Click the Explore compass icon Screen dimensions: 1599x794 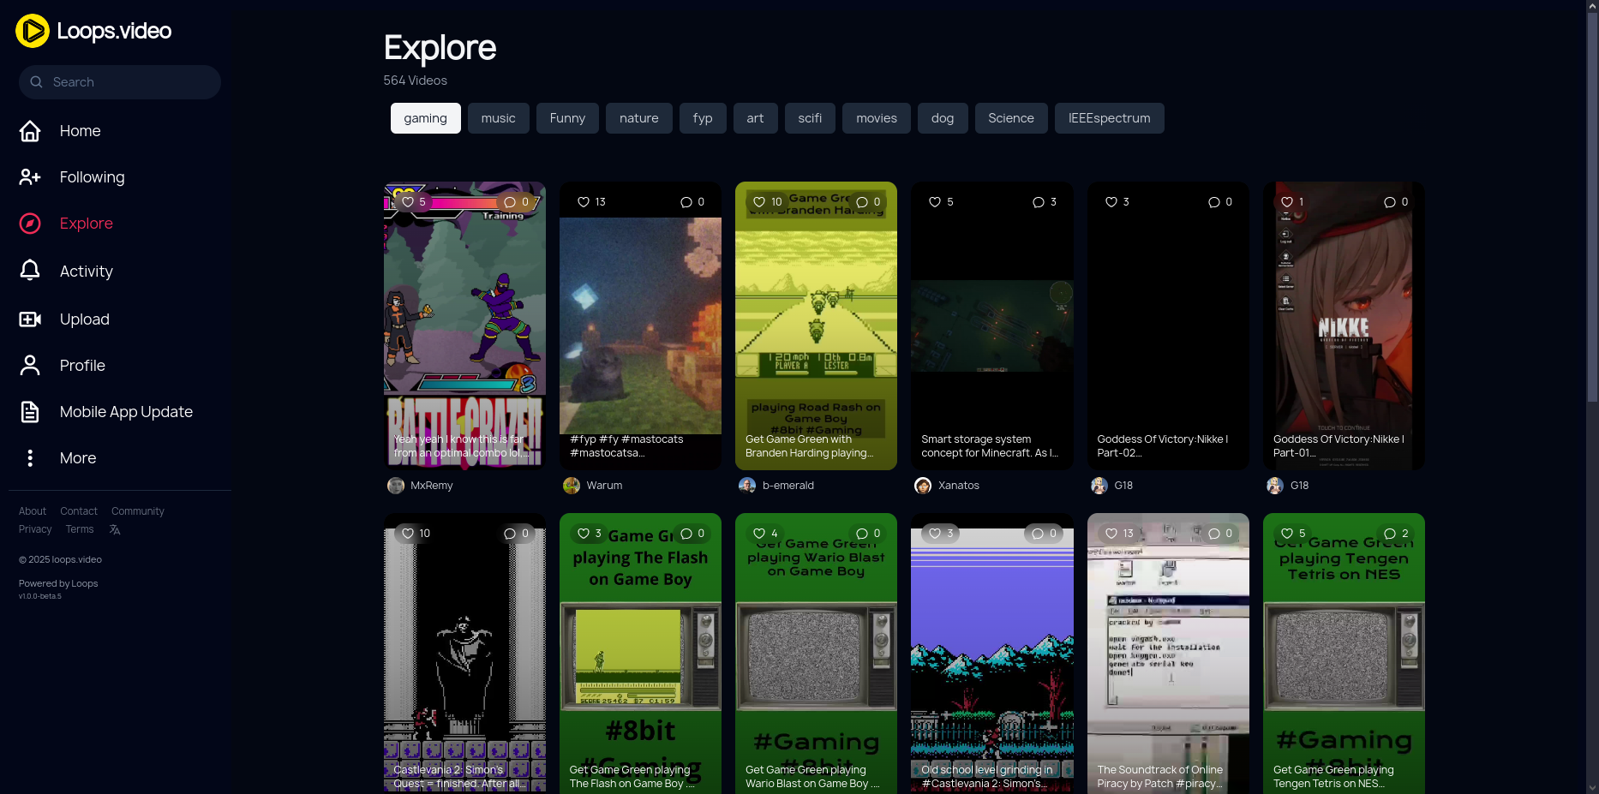pyautogui.click(x=30, y=224)
